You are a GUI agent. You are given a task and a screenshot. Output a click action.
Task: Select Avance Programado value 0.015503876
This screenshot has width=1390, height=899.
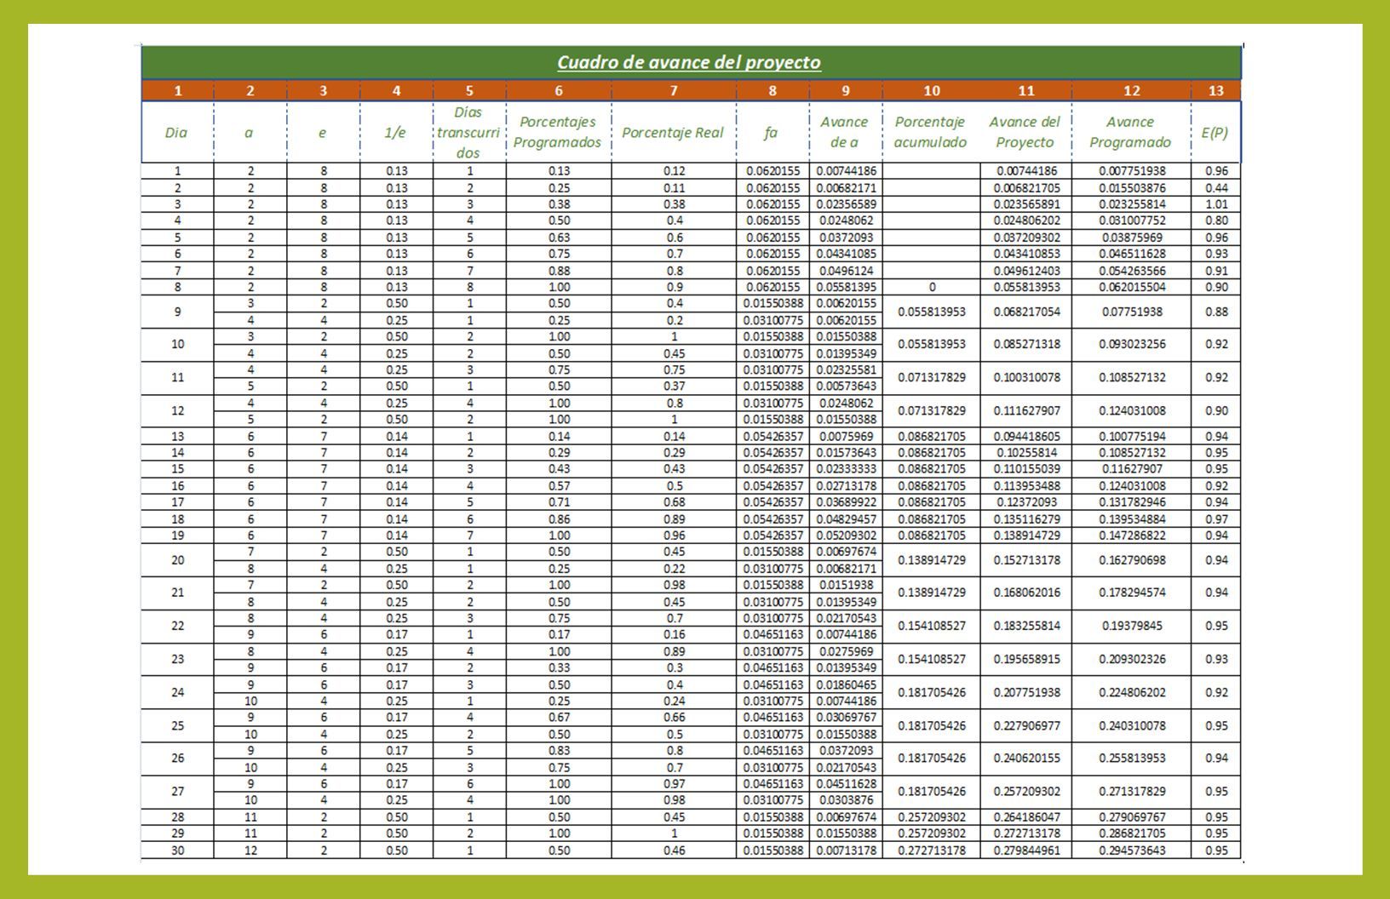click(1132, 187)
